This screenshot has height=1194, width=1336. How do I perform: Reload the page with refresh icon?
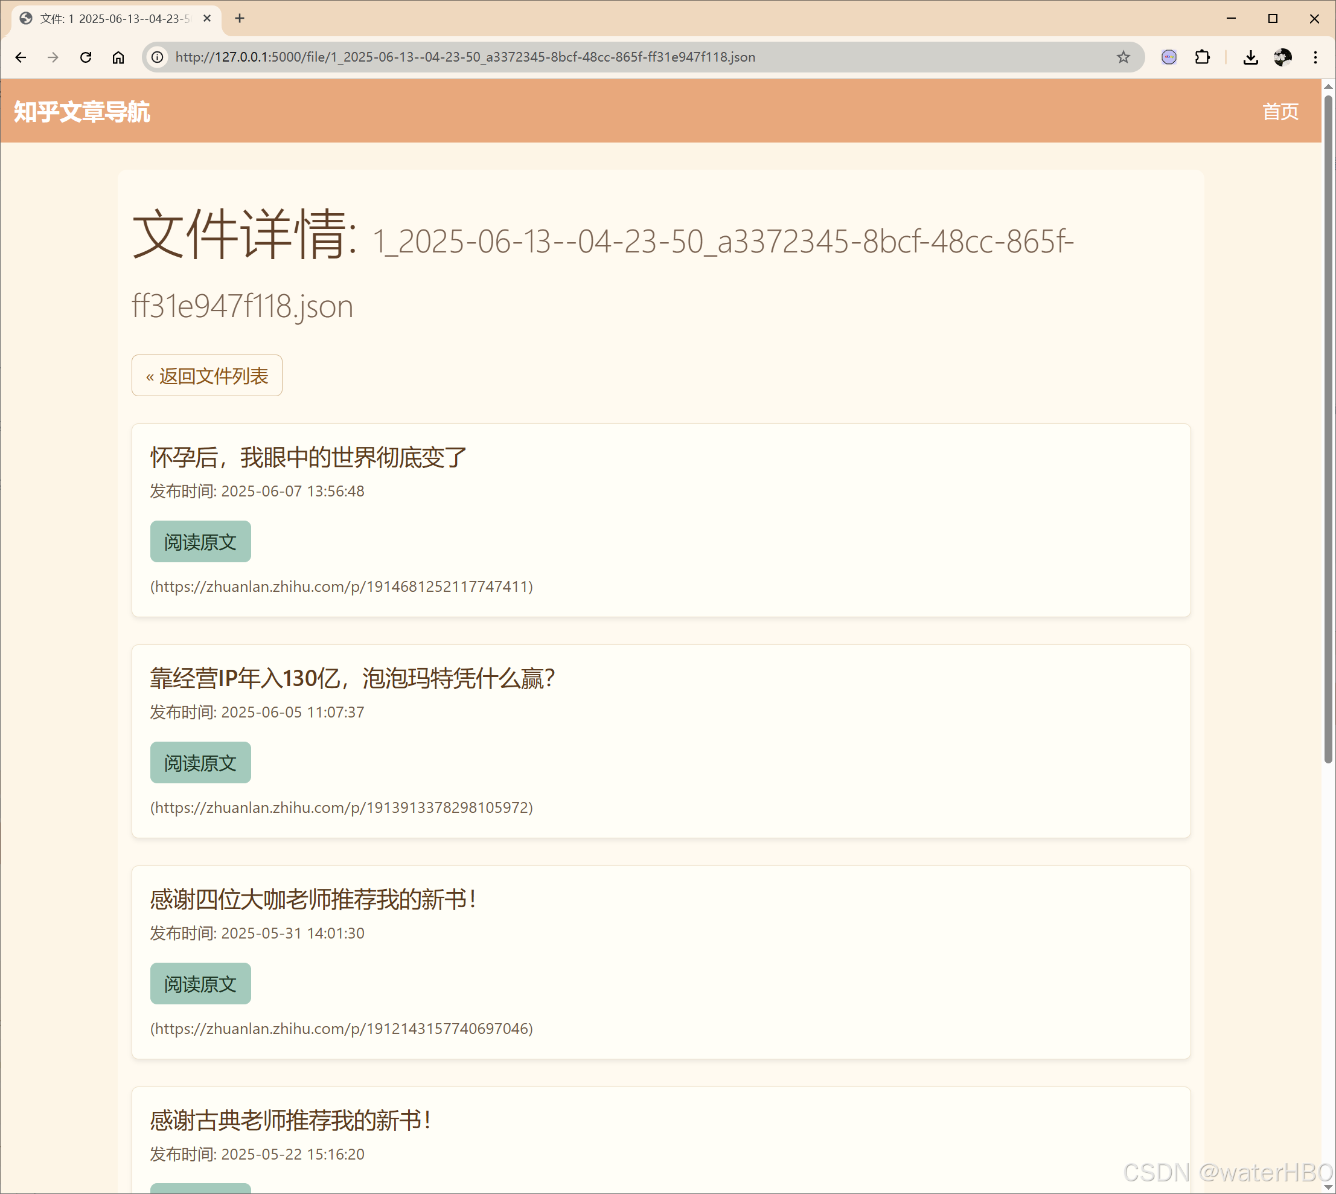click(x=85, y=57)
